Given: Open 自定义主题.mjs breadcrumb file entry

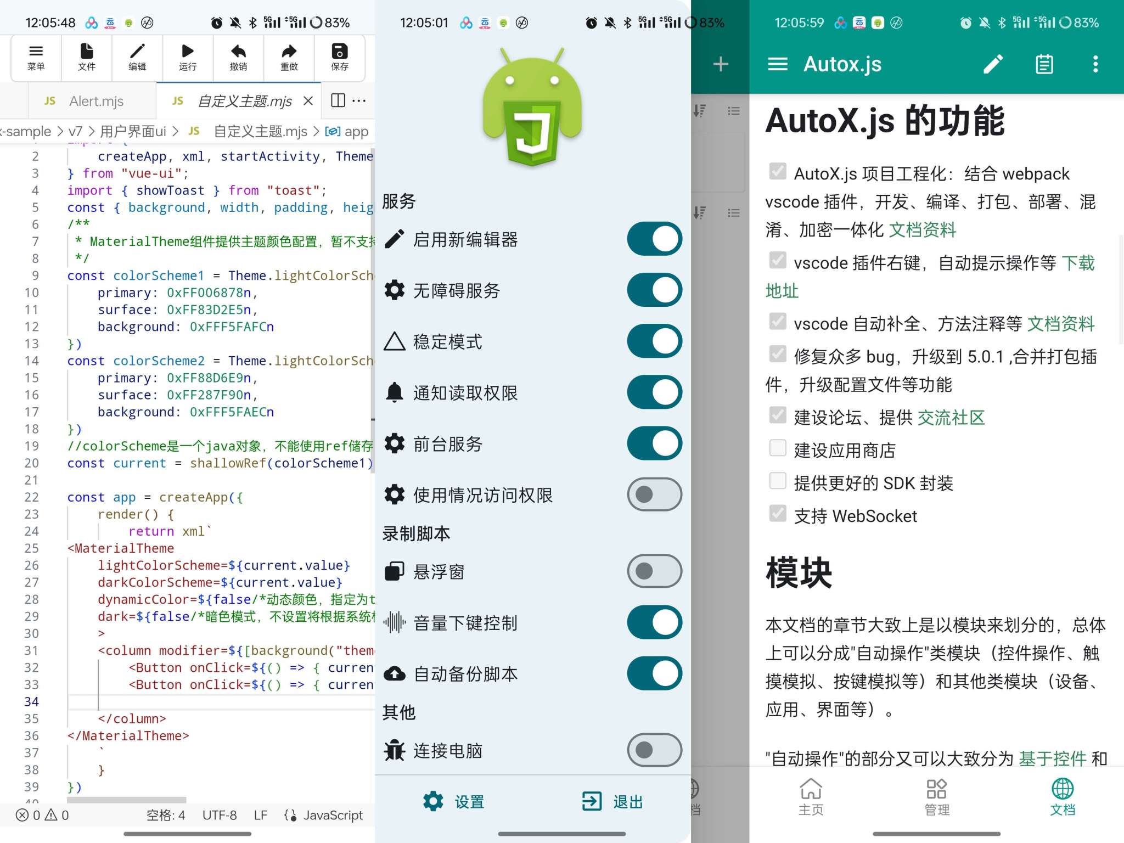Looking at the screenshot, I should 248,131.
